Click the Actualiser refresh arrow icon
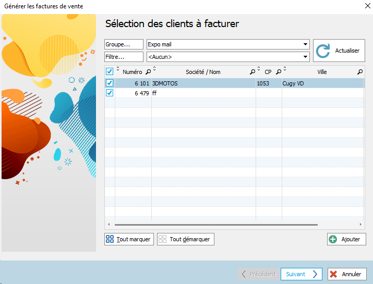 tap(323, 51)
